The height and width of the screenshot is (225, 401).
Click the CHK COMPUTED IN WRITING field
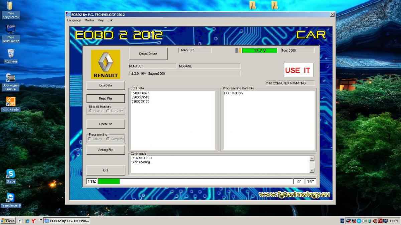coord(290,83)
